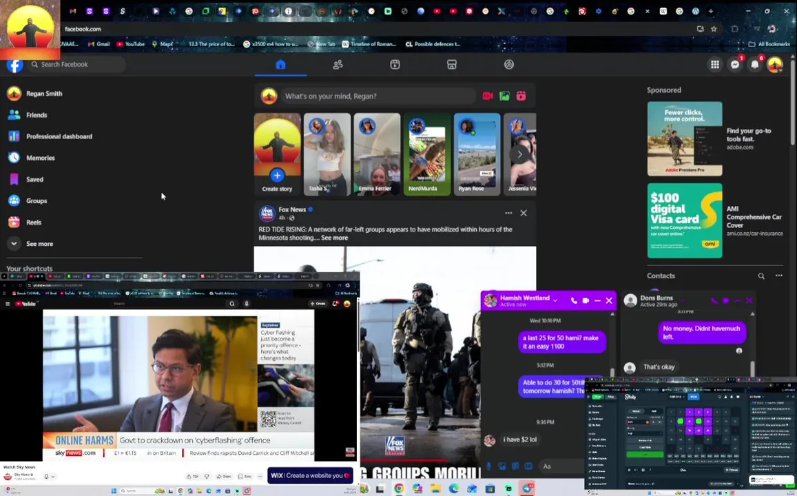This screenshot has height=496, width=797.
Task: Bookmark this page with the star icon
Action: click(x=714, y=29)
